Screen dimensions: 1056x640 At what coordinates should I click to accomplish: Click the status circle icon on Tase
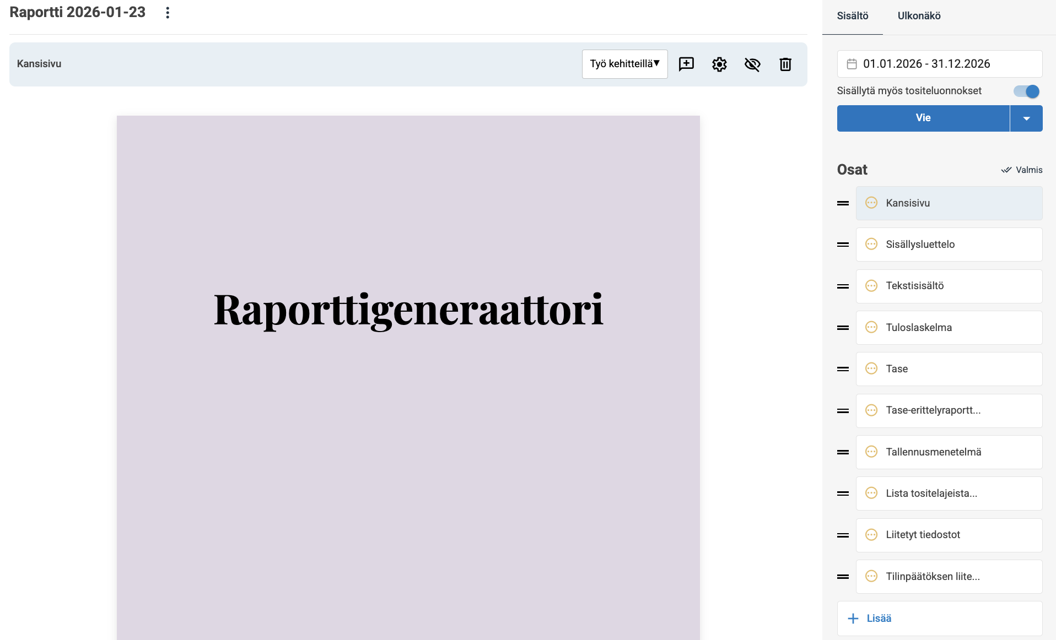(x=871, y=368)
